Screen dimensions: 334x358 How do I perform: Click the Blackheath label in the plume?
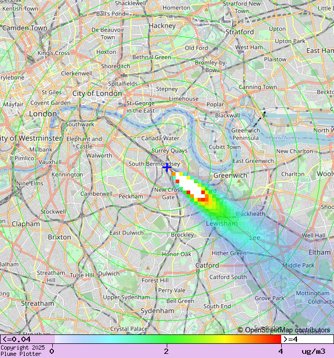250,214
